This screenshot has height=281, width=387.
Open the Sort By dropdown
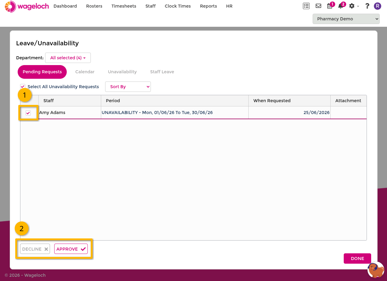click(128, 87)
